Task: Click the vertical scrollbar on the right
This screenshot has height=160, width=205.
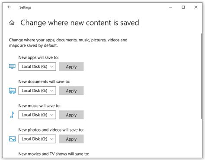Action: (202, 76)
